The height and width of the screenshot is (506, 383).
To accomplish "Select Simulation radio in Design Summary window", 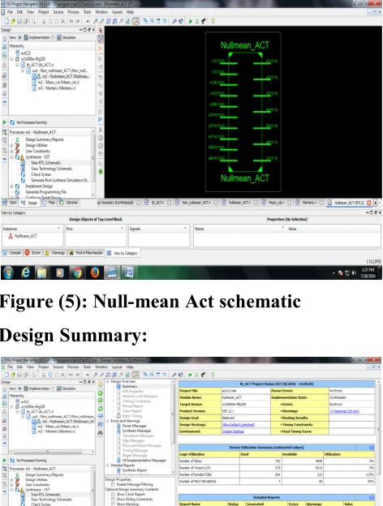I will coord(54,388).
